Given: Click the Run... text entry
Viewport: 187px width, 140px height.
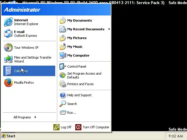Looking at the screenshot, I should [x=72, y=113].
